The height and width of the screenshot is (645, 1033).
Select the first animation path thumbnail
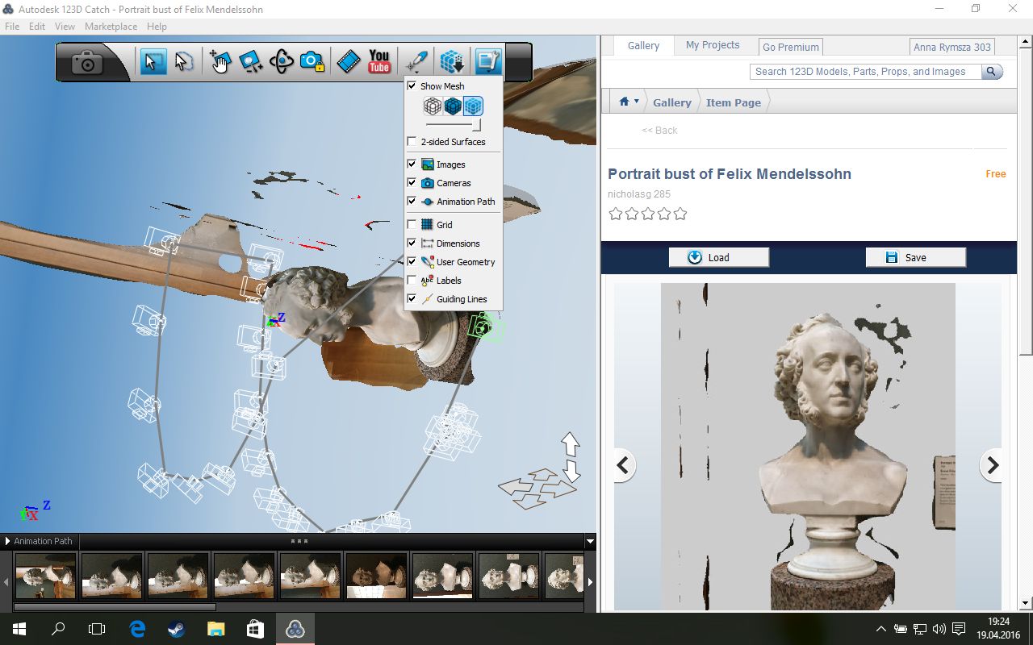(x=45, y=575)
